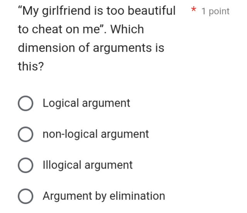Click the red required asterisk
The height and width of the screenshot is (213, 247).
click(194, 9)
